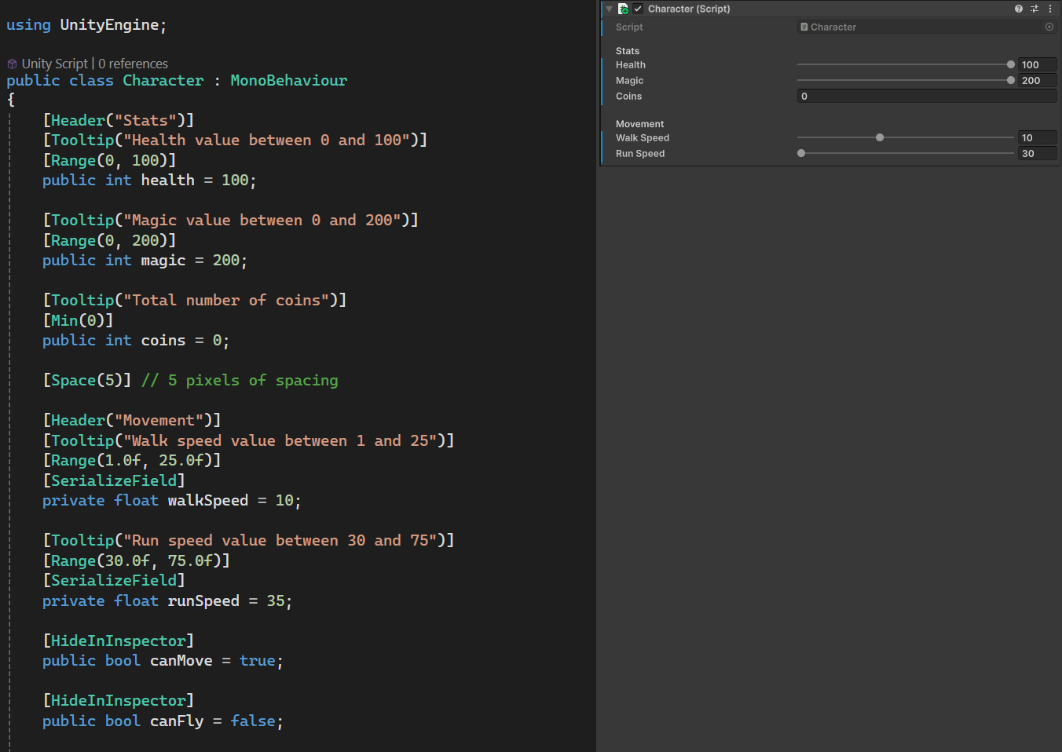Click the Min(0) attribute in code
This screenshot has height=752, width=1062.
click(x=78, y=320)
